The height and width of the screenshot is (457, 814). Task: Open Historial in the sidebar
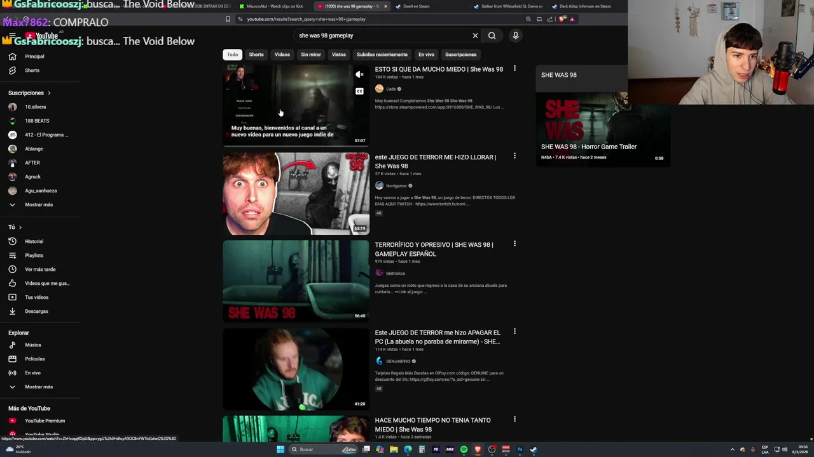click(x=34, y=241)
